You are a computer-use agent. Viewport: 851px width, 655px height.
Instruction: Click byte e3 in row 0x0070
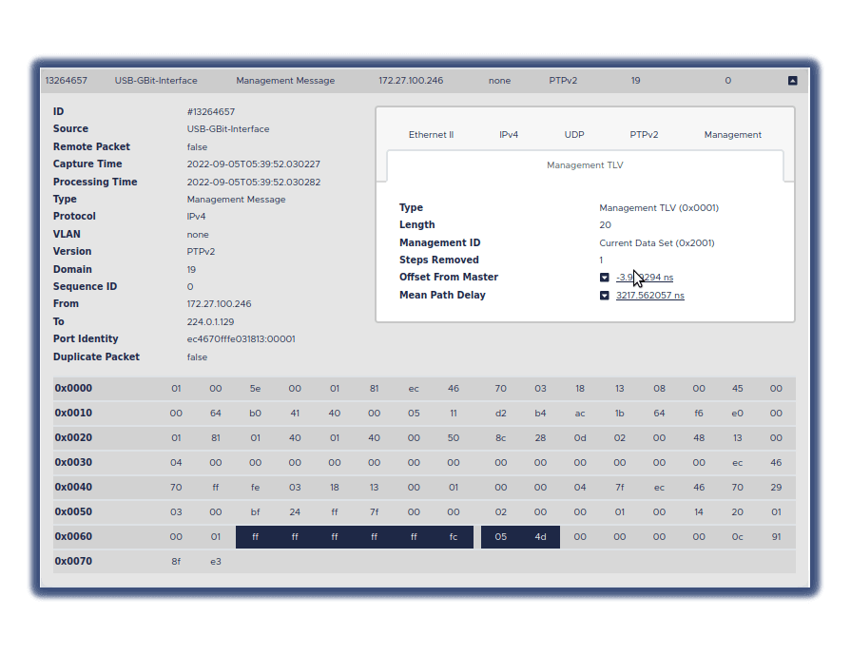(x=216, y=562)
